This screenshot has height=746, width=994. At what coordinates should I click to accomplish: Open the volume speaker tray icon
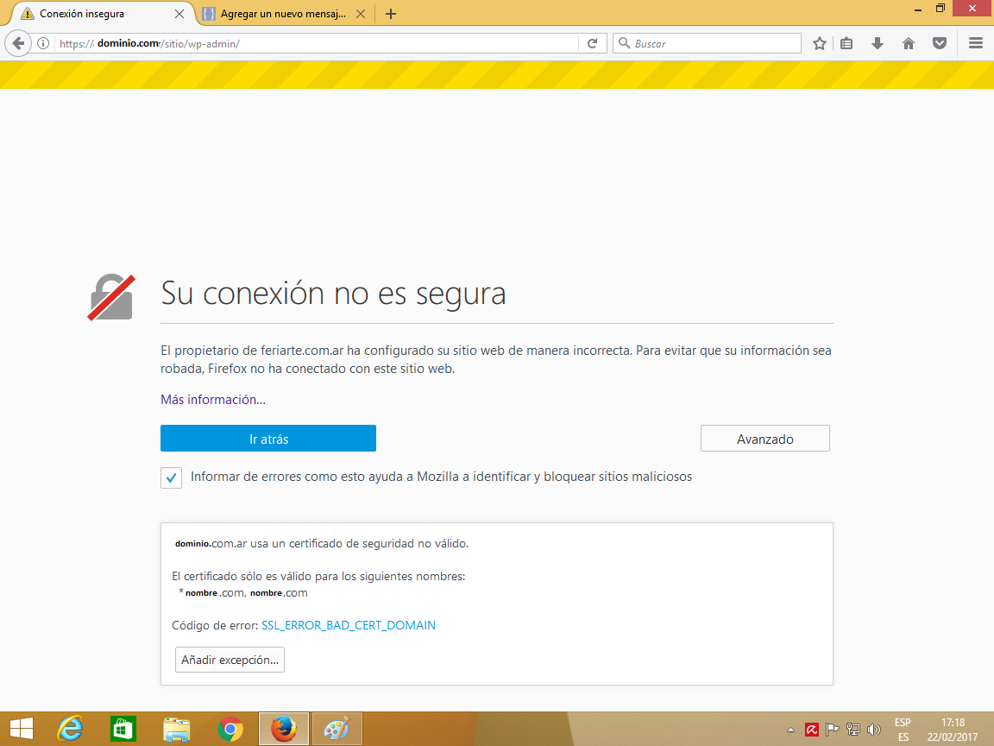click(x=874, y=730)
